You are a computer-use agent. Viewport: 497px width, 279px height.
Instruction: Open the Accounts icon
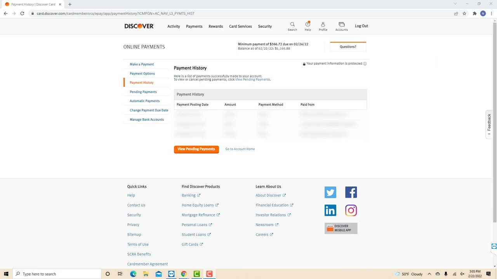341,26
